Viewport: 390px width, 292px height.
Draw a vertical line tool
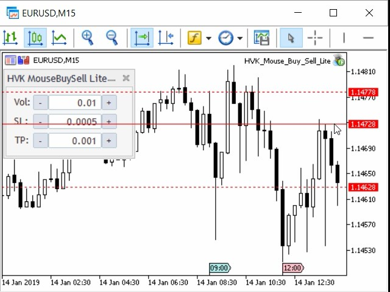tap(344, 38)
